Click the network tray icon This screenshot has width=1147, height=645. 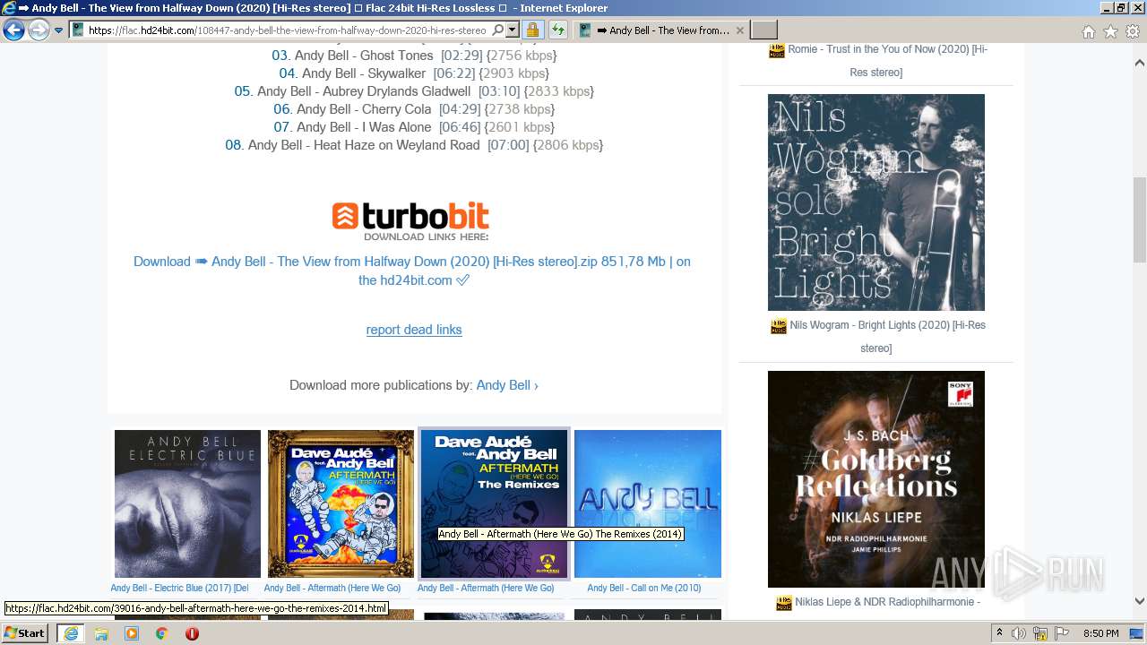[1040, 633]
